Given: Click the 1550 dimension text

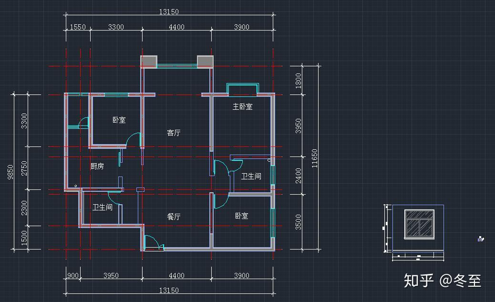Looking at the screenshot, I should (78, 27).
